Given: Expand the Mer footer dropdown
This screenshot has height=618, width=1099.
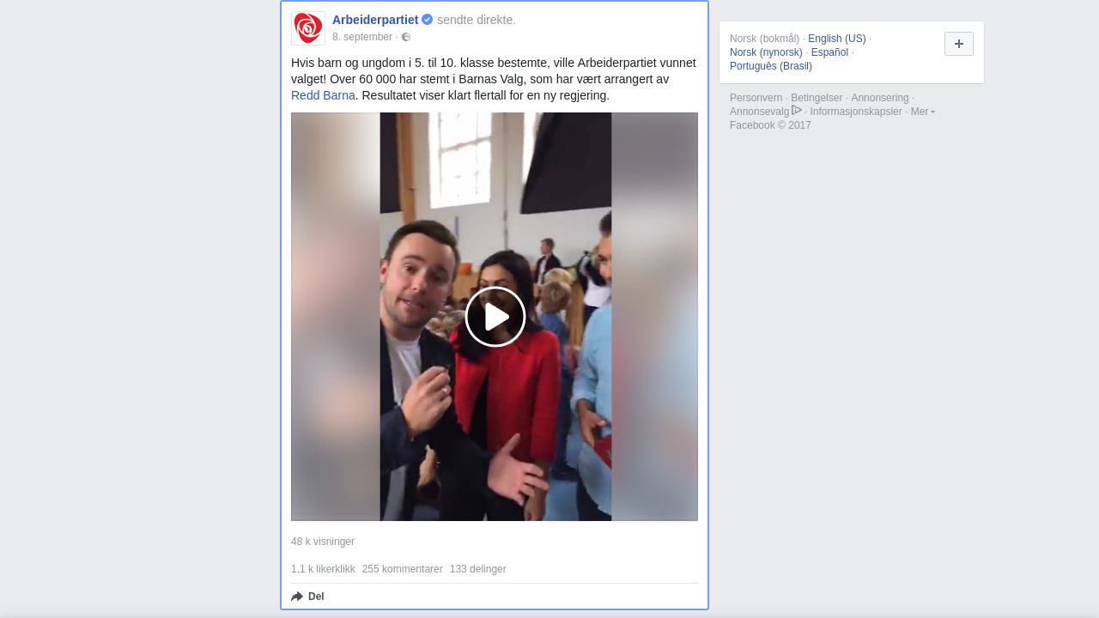Looking at the screenshot, I should pyautogui.click(x=922, y=112).
